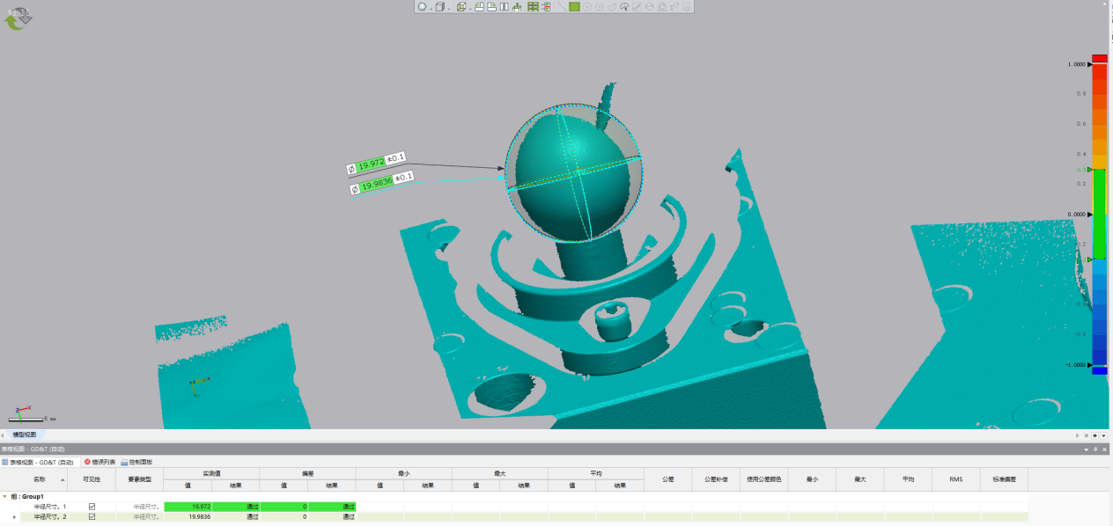Toggle visibility checkbox for 半径尺寸 1
Image resolution: width=1113 pixels, height=526 pixels.
pos(92,506)
